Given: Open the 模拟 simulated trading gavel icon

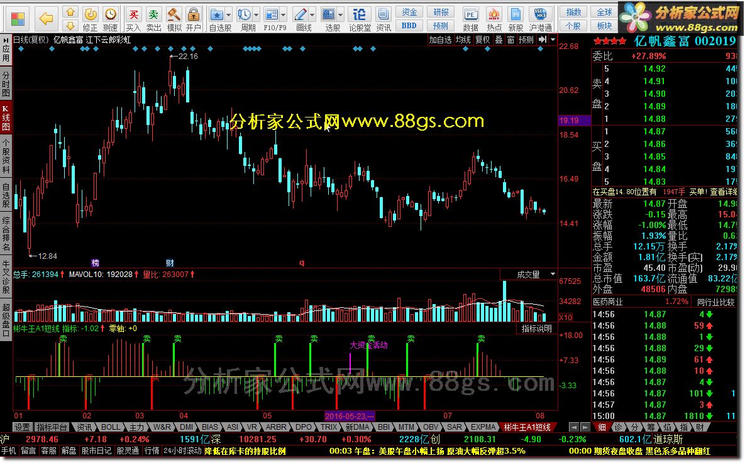Looking at the screenshot, I should (174, 19).
